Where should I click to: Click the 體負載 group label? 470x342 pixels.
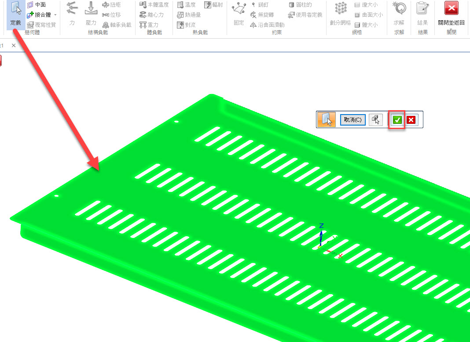[x=154, y=32]
